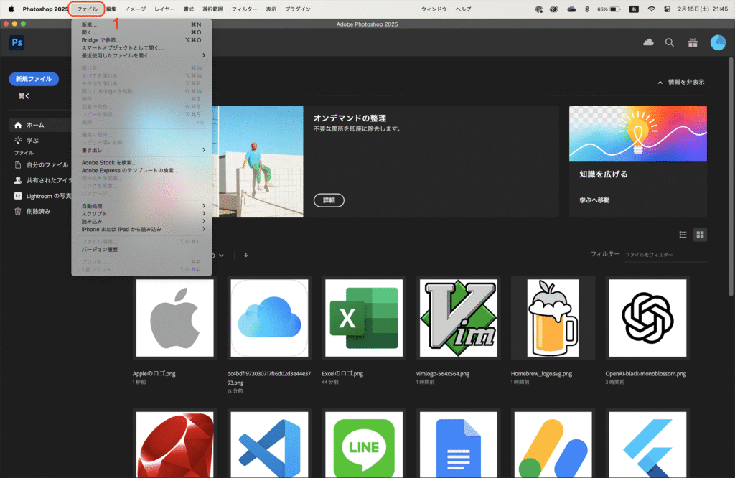Follow the 学ぶへ移動 link
Image resolution: width=735 pixels, height=478 pixels.
594,200
